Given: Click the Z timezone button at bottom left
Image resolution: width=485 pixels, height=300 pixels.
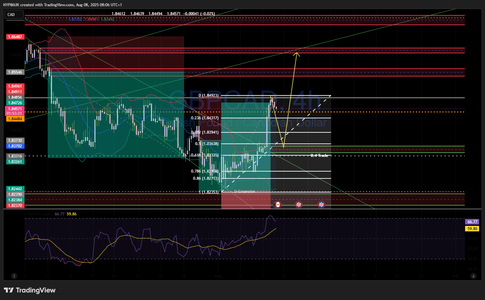Looking at the screenshot, I should click(14, 276).
